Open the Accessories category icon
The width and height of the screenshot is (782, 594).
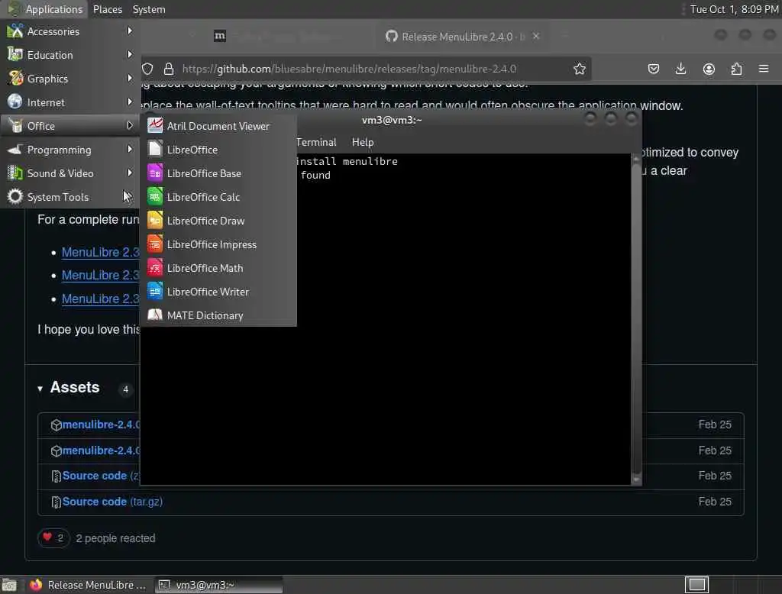(x=15, y=31)
